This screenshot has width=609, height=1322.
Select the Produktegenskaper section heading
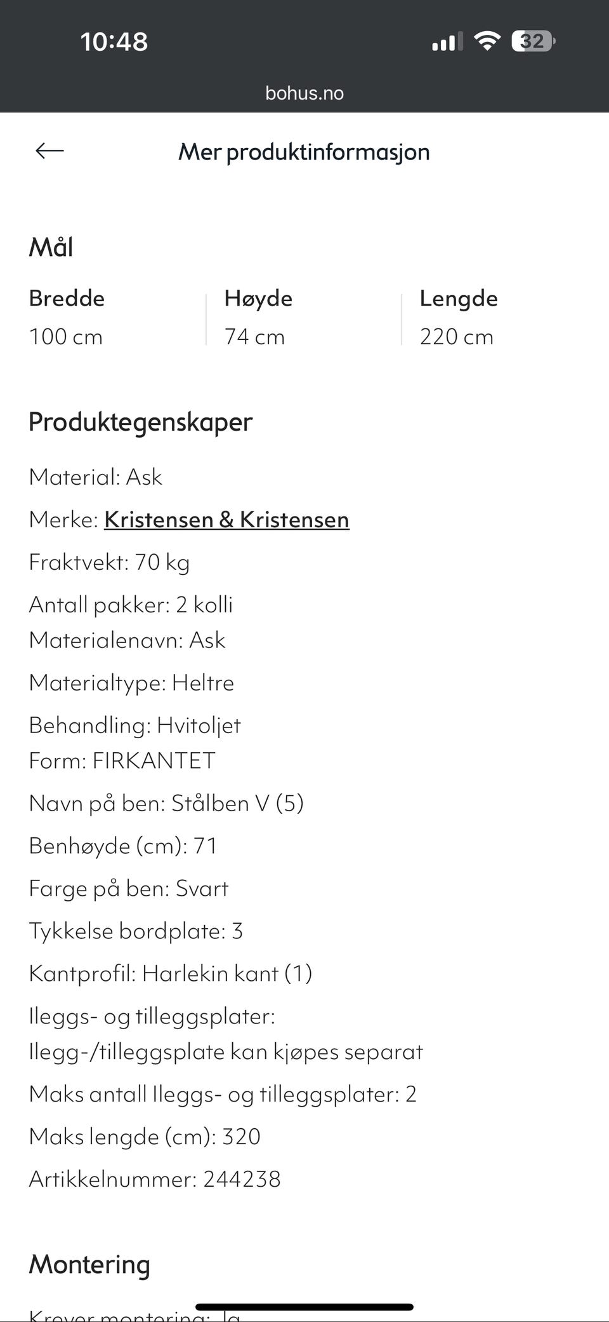140,422
